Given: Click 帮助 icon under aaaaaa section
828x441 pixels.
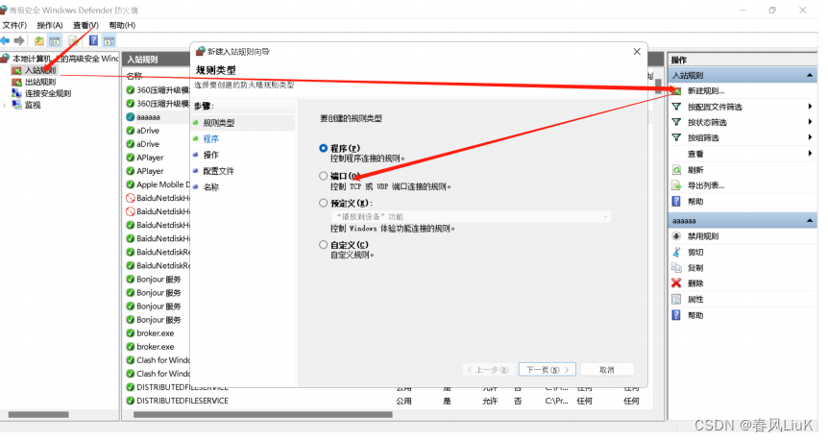Looking at the screenshot, I should pos(676,315).
